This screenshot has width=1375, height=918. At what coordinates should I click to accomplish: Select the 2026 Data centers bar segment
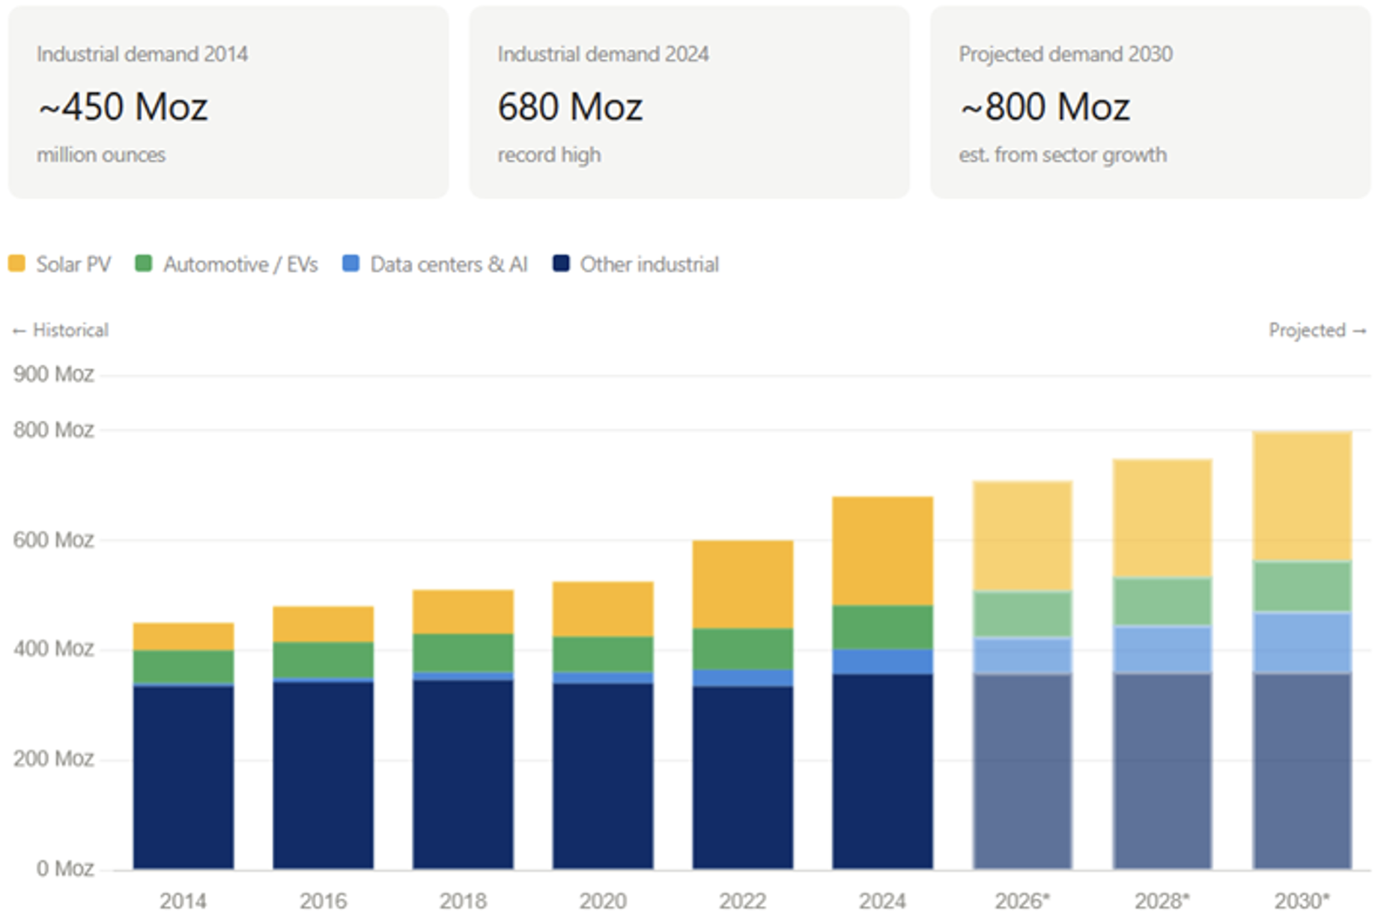[x=1022, y=655]
